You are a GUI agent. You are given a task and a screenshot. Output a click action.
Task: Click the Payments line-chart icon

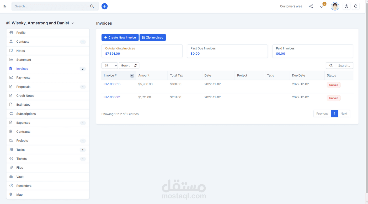[x=11, y=77]
